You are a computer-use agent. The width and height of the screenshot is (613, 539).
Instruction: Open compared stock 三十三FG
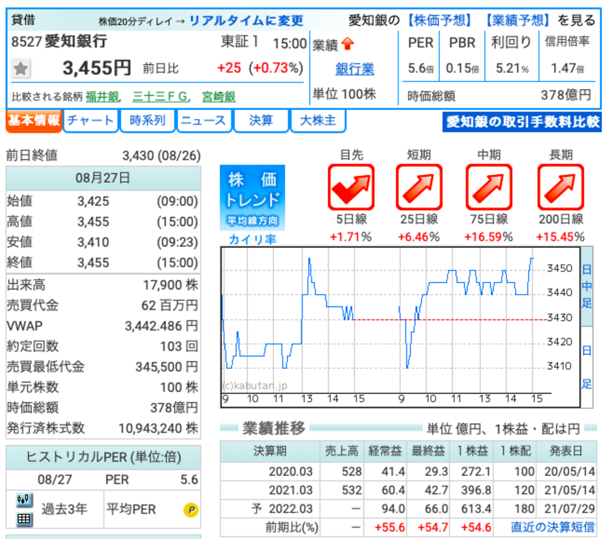(x=160, y=97)
